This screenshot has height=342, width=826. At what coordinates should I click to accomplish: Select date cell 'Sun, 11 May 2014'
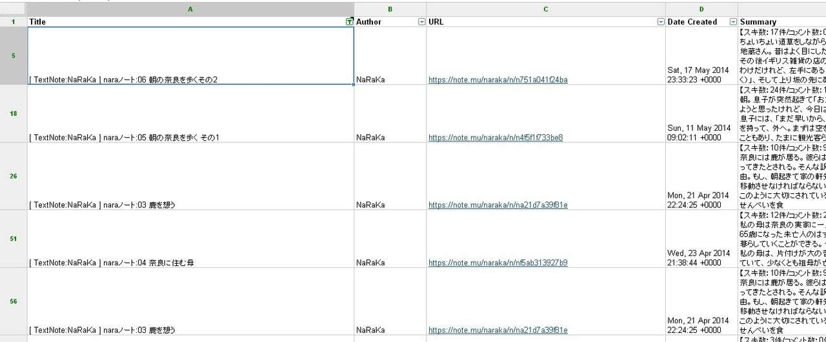(x=701, y=114)
